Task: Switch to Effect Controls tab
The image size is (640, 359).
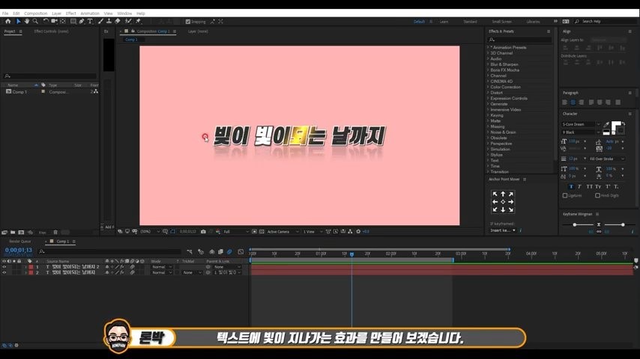Action: [x=51, y=31]
